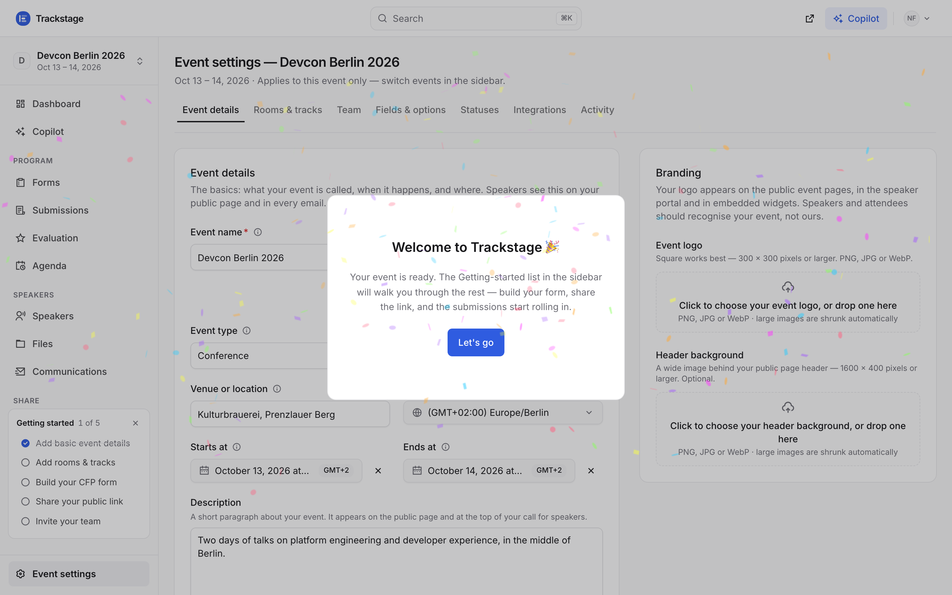Viewport: 952px width, 595px height.
Task: Check Build your CFP form step
Action: pos(25,482)
